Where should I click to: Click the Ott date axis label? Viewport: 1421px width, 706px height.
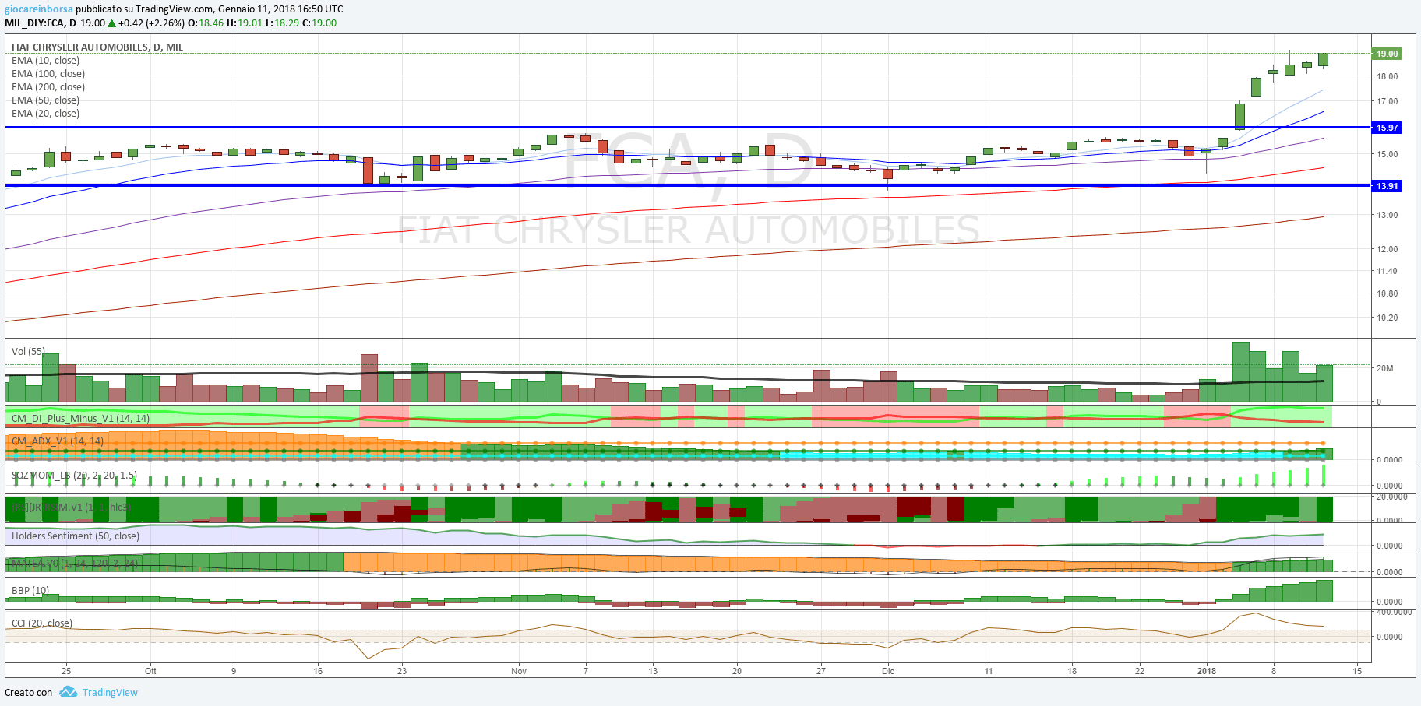[150, 671]
